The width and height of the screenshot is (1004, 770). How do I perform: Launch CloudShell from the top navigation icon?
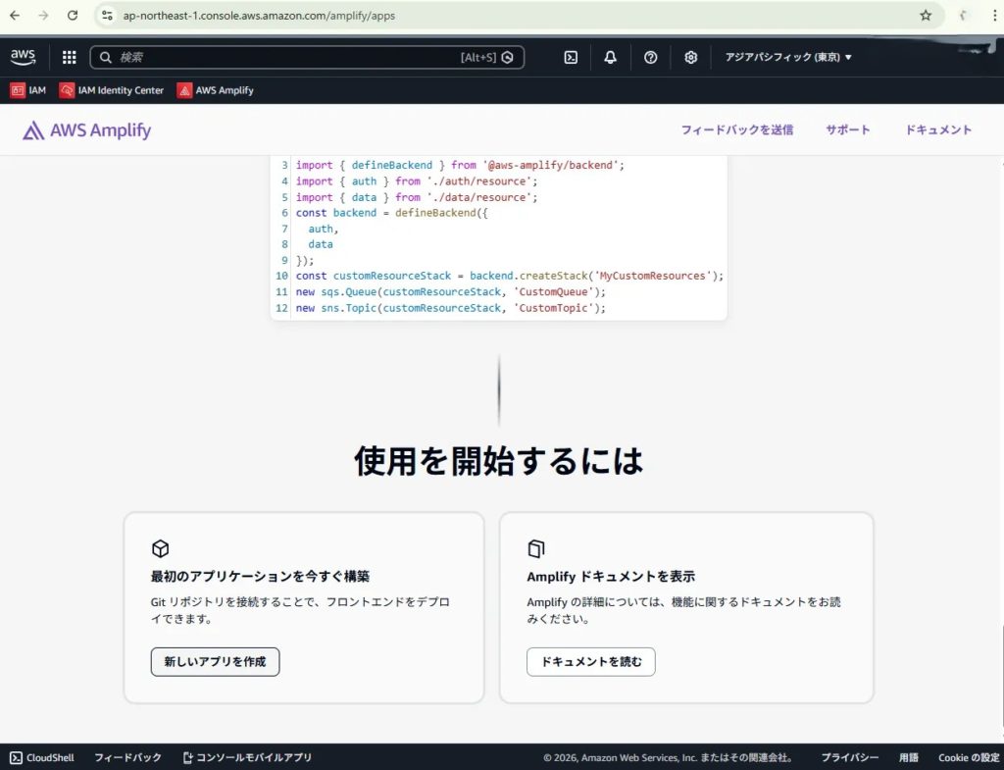click(571, 58)
